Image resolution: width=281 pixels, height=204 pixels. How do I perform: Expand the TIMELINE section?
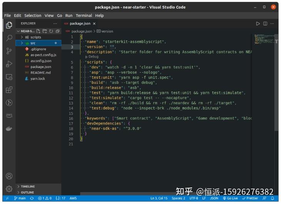click(38, 186)
